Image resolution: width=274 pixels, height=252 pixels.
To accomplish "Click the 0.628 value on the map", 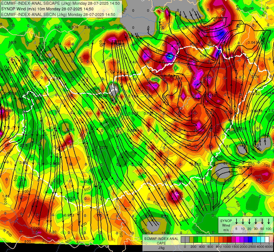I will click(133, 113).
